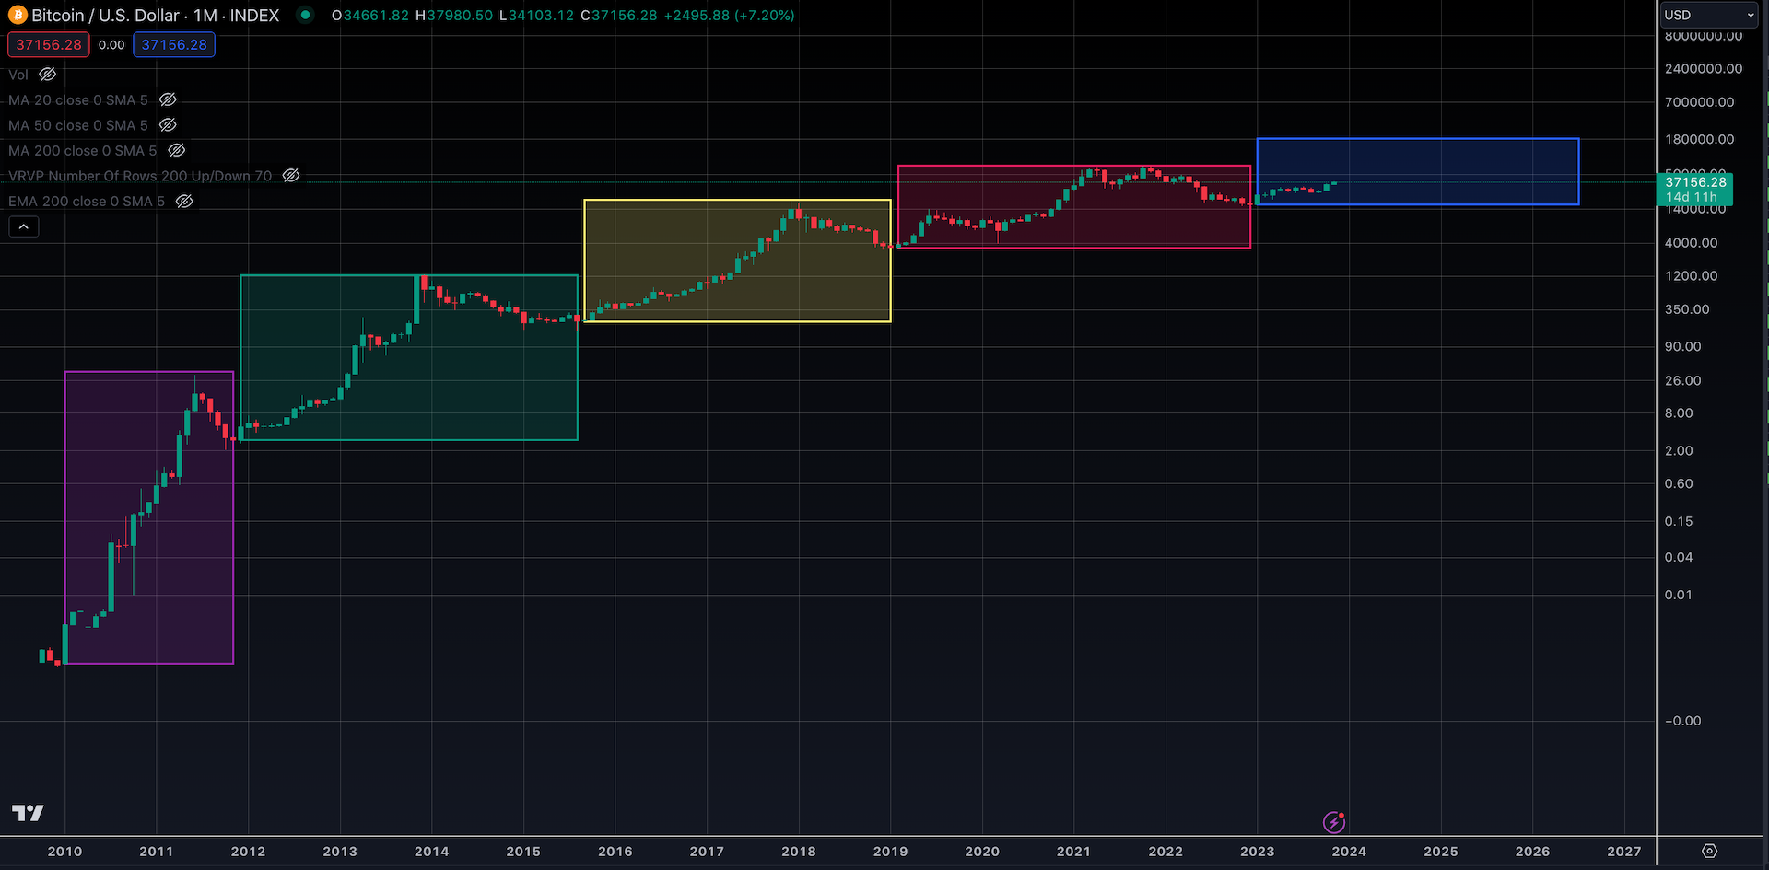Click the Bitcoin / U.S. Dollar symbol title
The height and width of the screenshot is (870, 1769).
106,15
